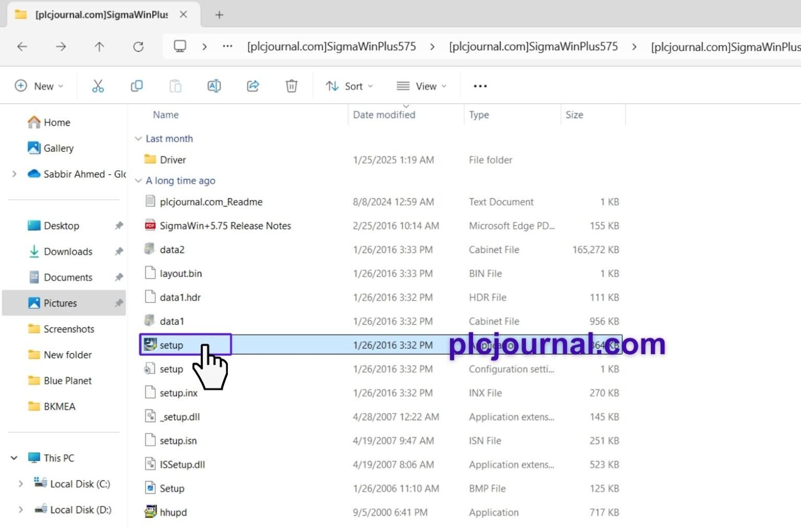Image resolution: width=801 pixels, height=528 pixels.
Task: Navigate back with the back arrow
Action: click(x=22, y=47)
